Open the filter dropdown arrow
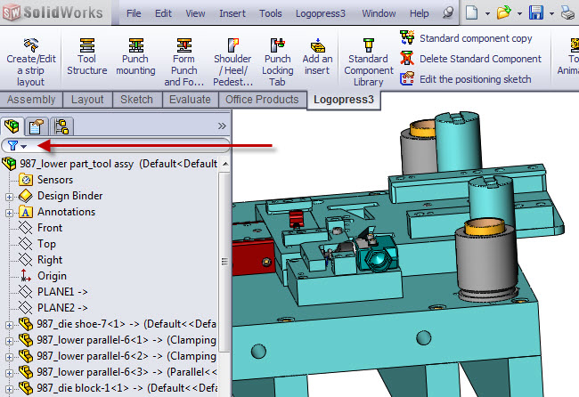 pyautogui.click(x=24, y=147)
